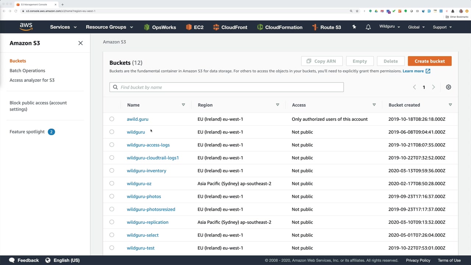
Task: Expand the Services dropdown menu
Action: 63,27
